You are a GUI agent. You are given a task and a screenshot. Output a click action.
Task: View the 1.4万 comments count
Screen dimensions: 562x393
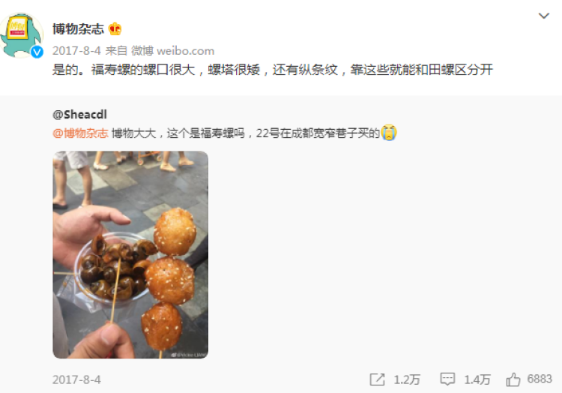pyautogui.click(x=477, y=379)
